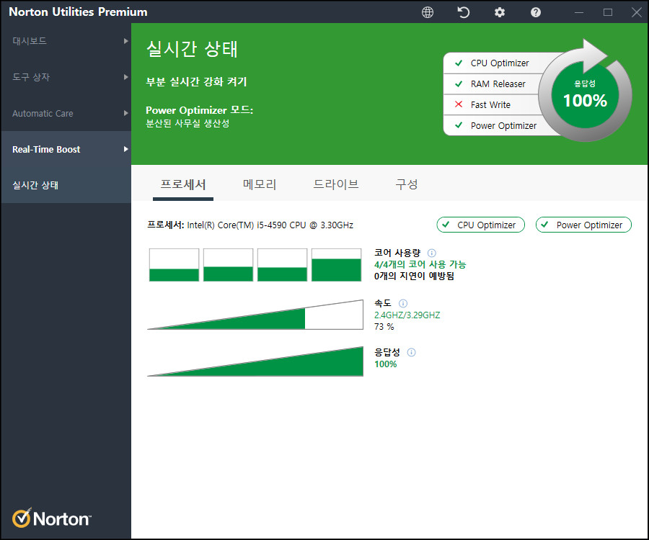This screenshot has width=649, height=540.
Task: Click the info icon beside 속도
Action: click(402, 303)
